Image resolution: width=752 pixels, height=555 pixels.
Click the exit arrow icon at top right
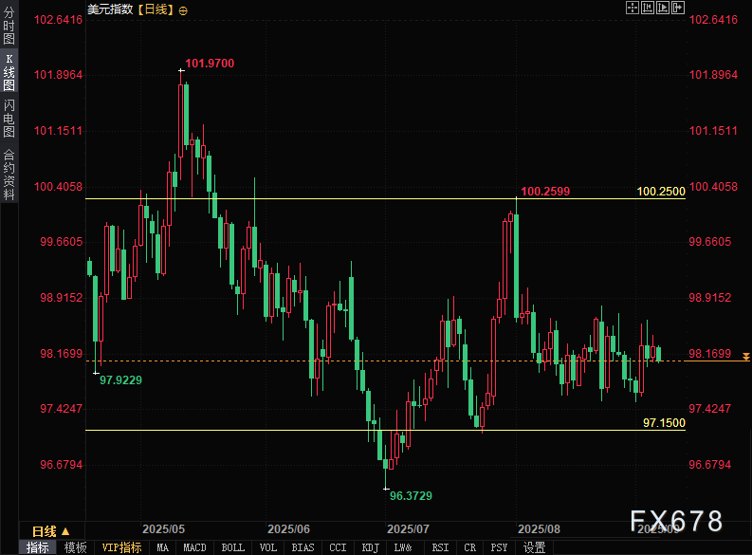pyautogui.click(x=679, y=8)
